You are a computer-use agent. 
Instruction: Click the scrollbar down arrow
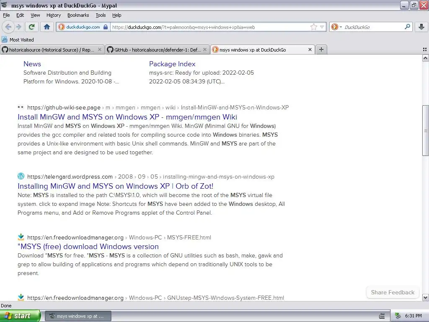425,297
